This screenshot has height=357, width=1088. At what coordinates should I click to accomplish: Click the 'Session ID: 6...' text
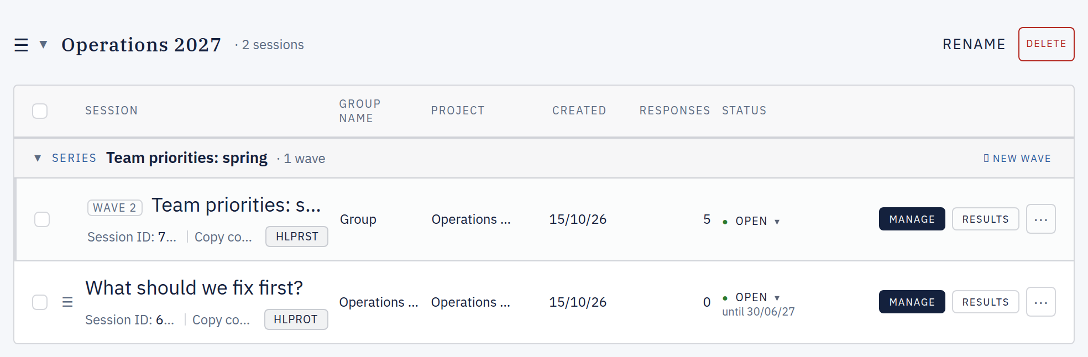pyautogui.click(x=129, y=320)
